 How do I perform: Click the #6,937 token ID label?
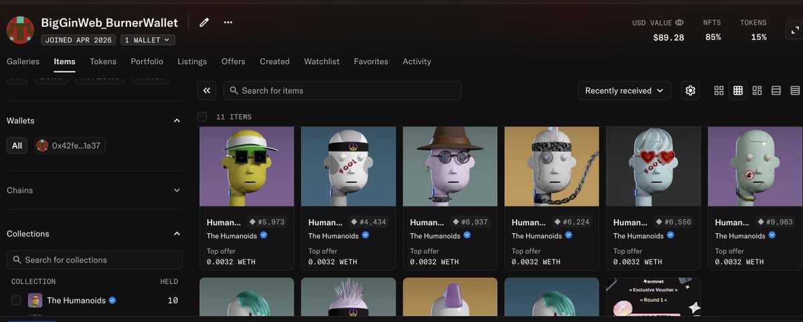click(x=476, y=222)
